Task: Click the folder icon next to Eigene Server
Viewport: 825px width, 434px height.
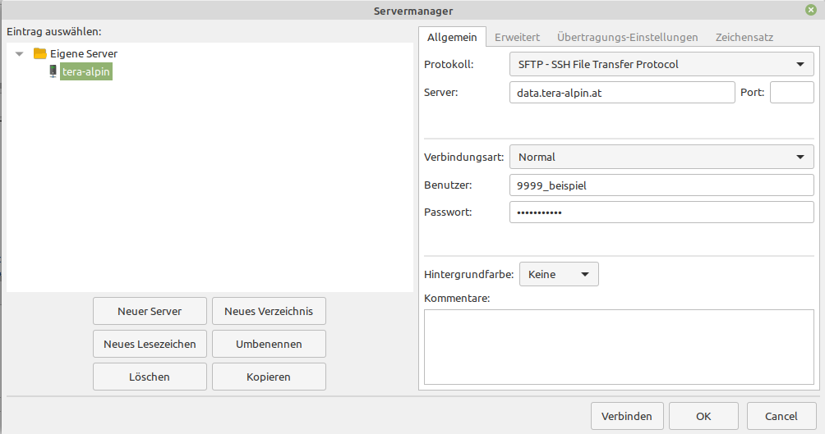Action: pyautogui.click(x=40, y=53)
